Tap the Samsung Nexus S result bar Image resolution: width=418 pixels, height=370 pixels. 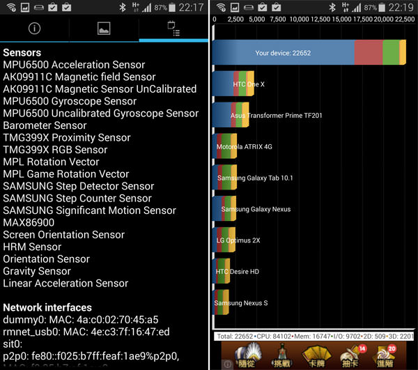click(x=222, y=303)
